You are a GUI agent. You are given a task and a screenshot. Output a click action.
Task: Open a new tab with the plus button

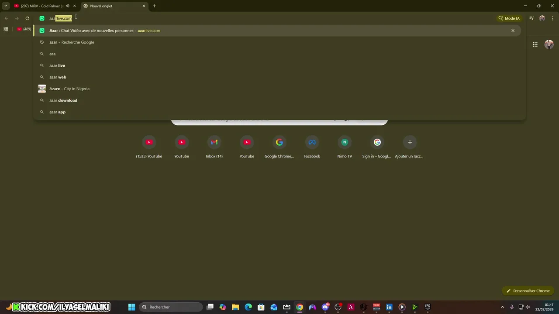(x=154, y=6)
